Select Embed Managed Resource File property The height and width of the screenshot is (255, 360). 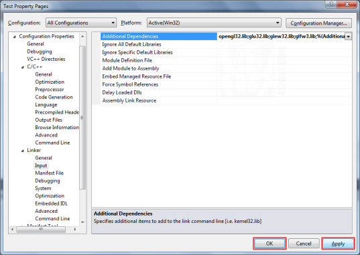pos(137,76)
